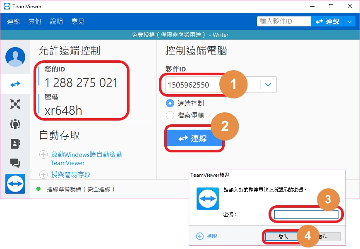Open the 連線 menu
This screenshot has width=360, height=249.
(x=13, y=21)
